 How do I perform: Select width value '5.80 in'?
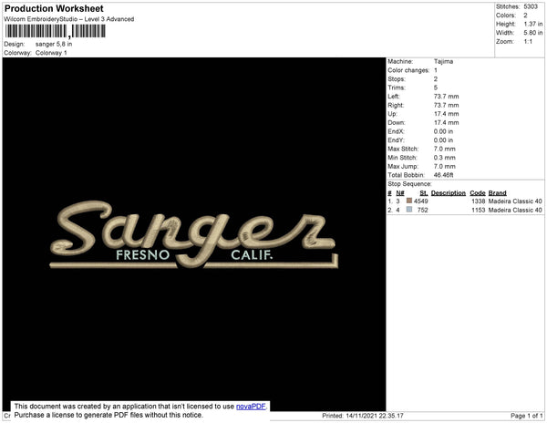pyautogui.click(x=533, y=33)
